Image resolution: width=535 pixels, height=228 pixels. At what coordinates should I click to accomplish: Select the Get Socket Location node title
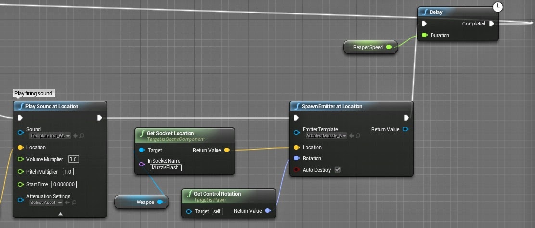tap(170, 133)
